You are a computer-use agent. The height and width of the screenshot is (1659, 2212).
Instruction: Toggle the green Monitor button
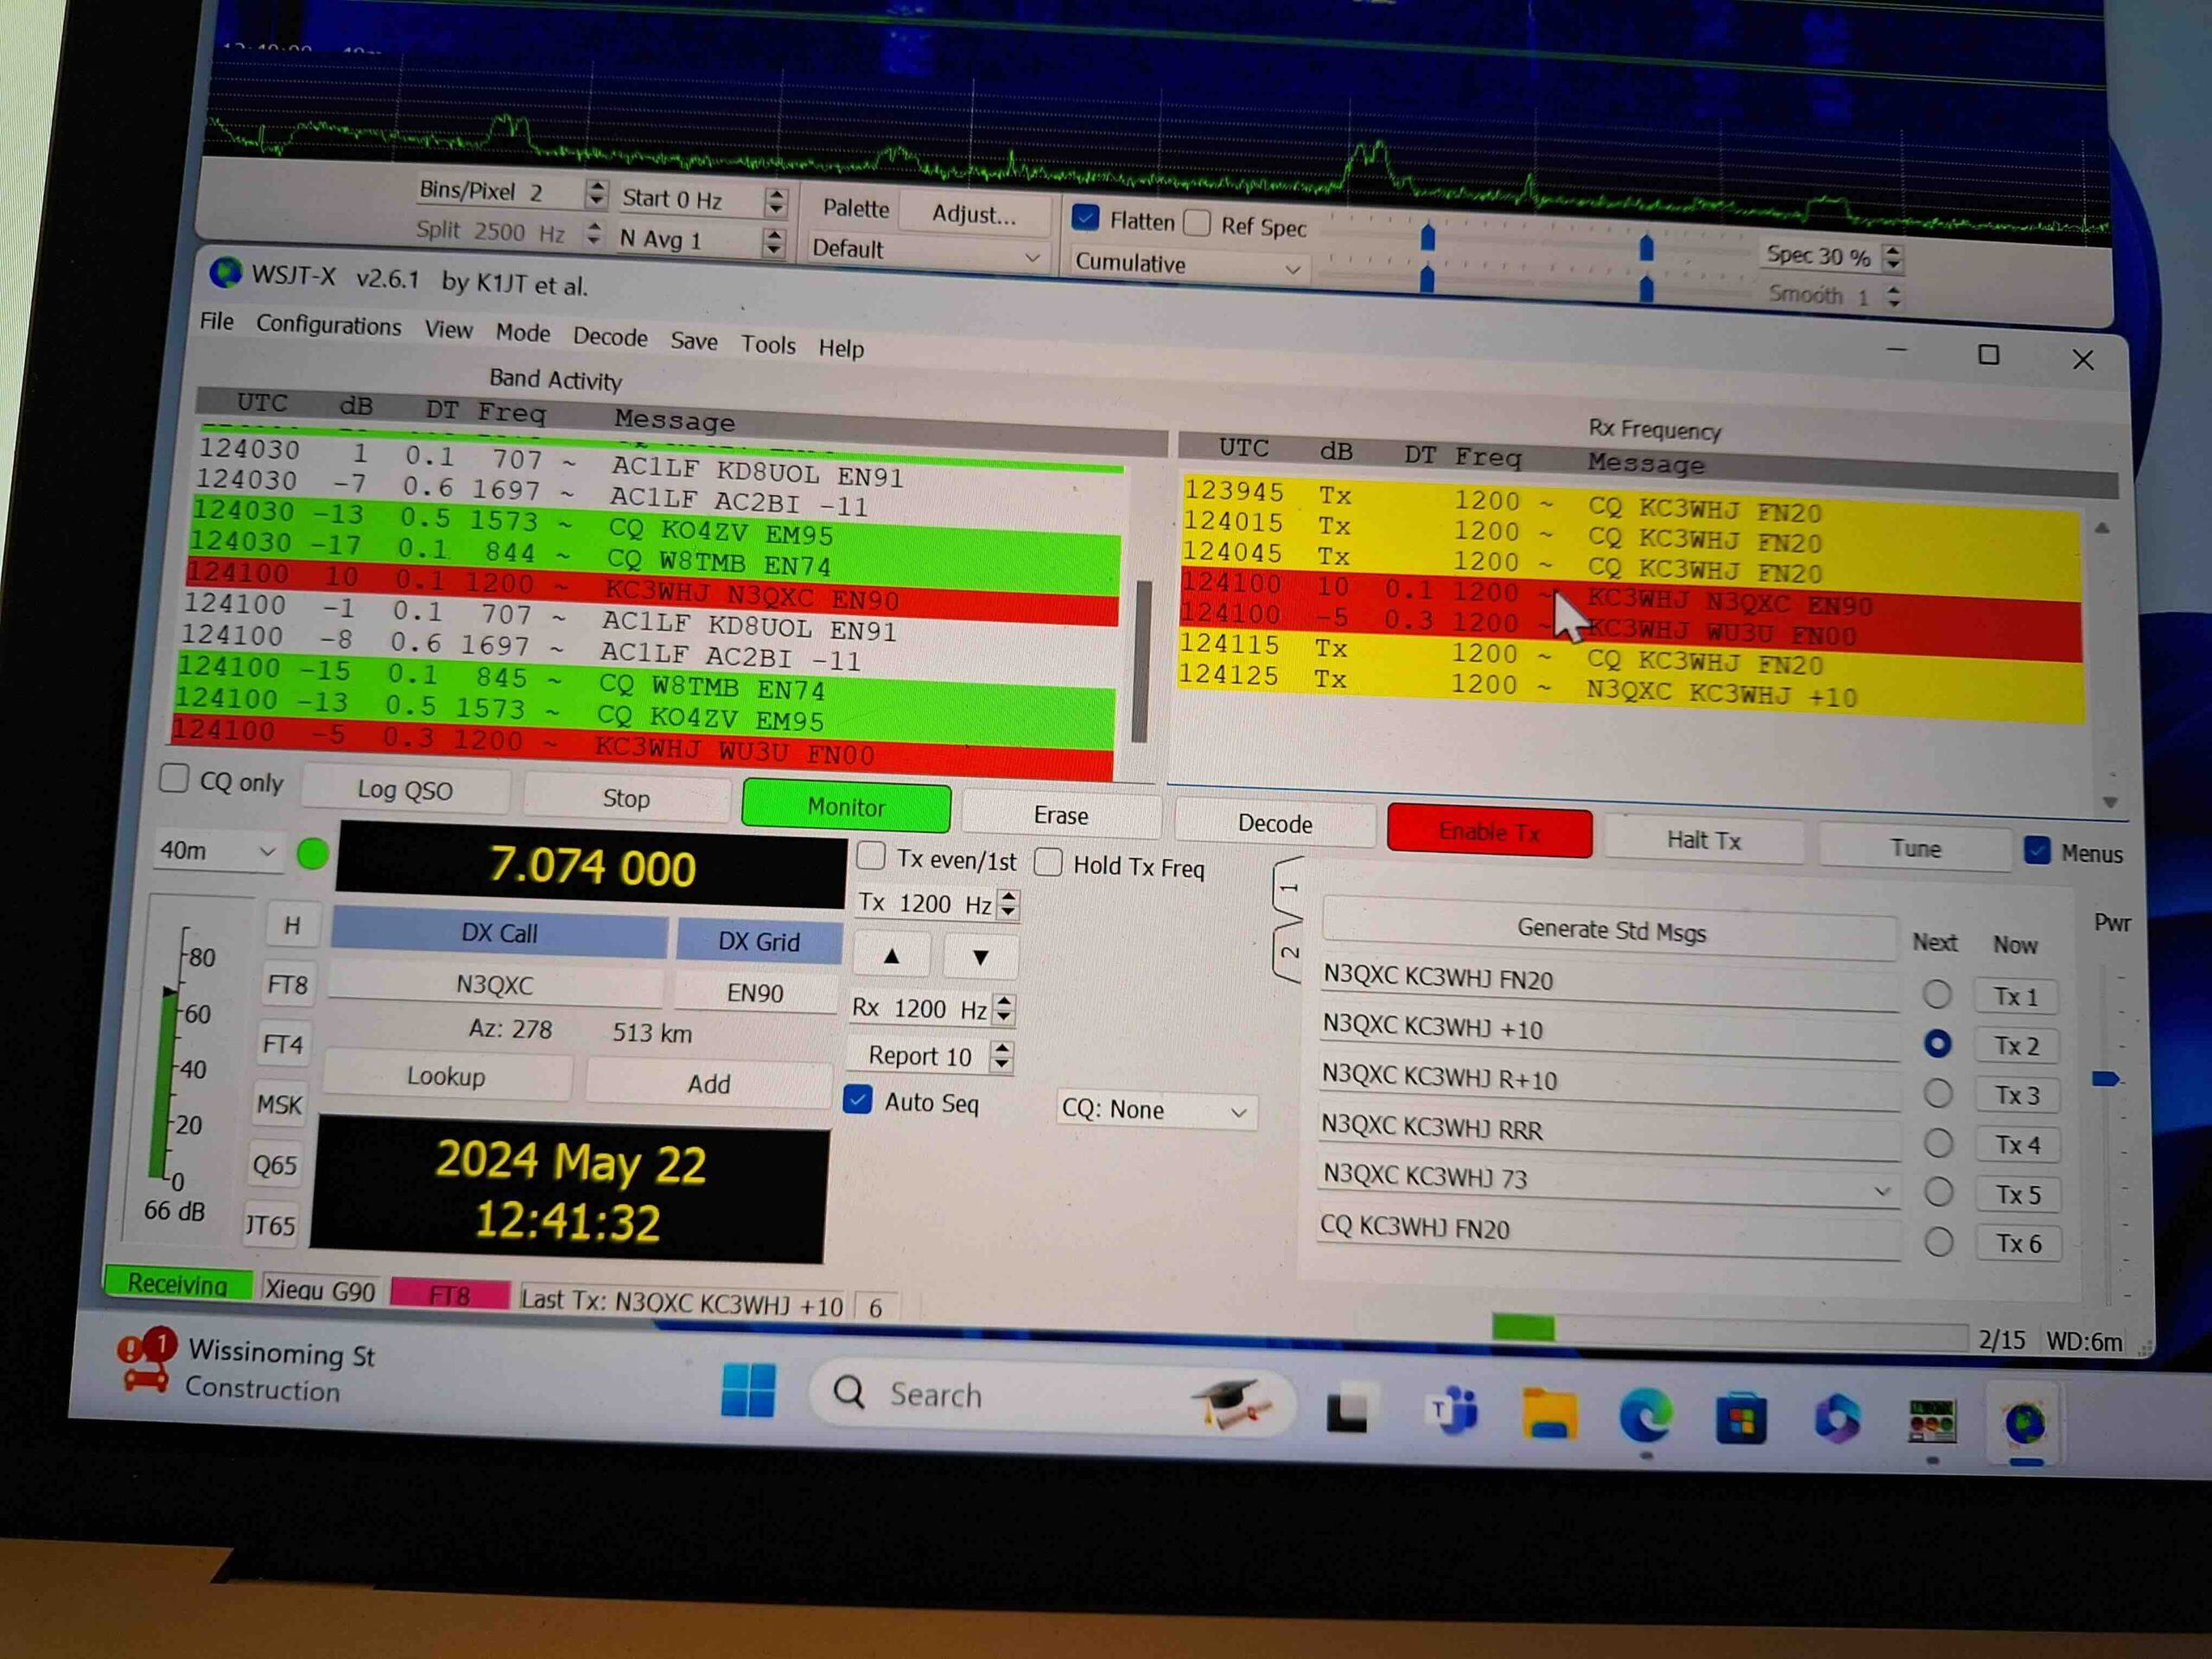tap(846, 807)
